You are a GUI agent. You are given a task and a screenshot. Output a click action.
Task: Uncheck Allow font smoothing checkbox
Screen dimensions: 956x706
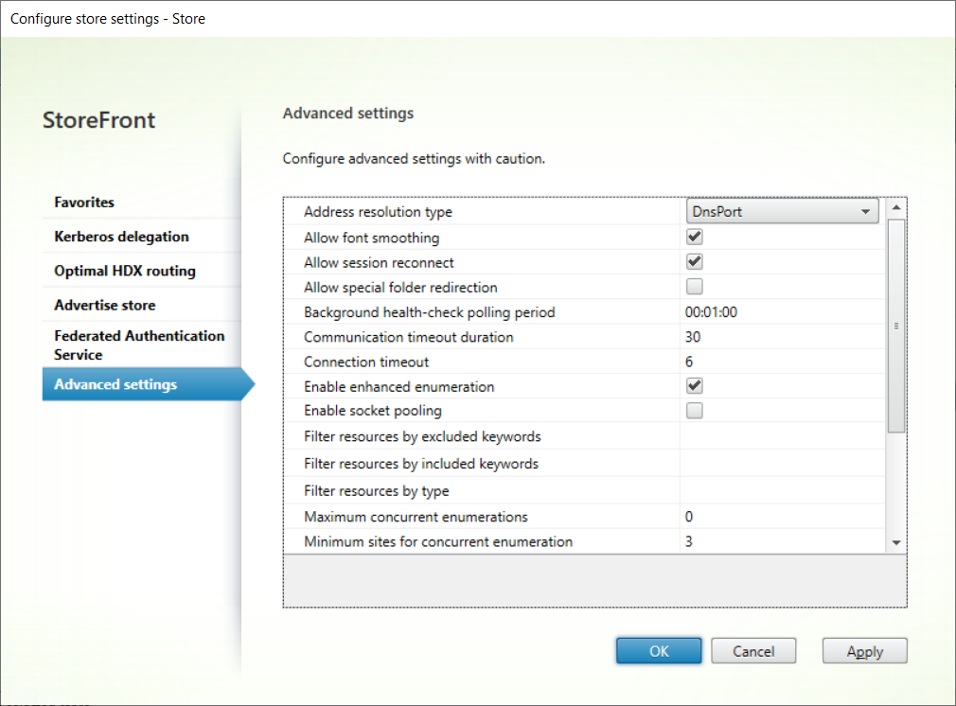(695, 238)
